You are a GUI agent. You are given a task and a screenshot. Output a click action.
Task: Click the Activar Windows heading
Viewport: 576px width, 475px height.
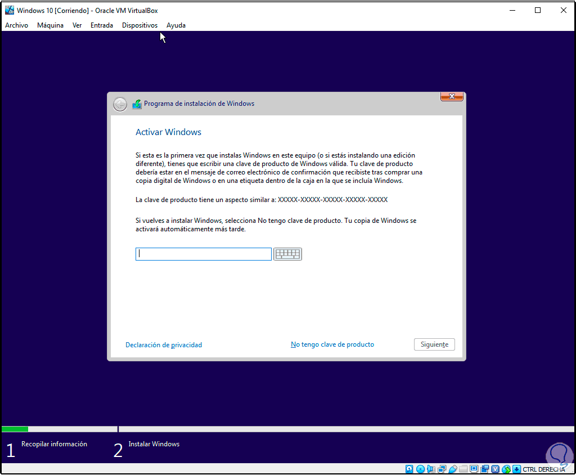[x=168, y=132]
